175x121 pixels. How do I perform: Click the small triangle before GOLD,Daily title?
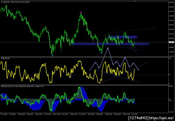pyautogui.click(x=1, y=2)
